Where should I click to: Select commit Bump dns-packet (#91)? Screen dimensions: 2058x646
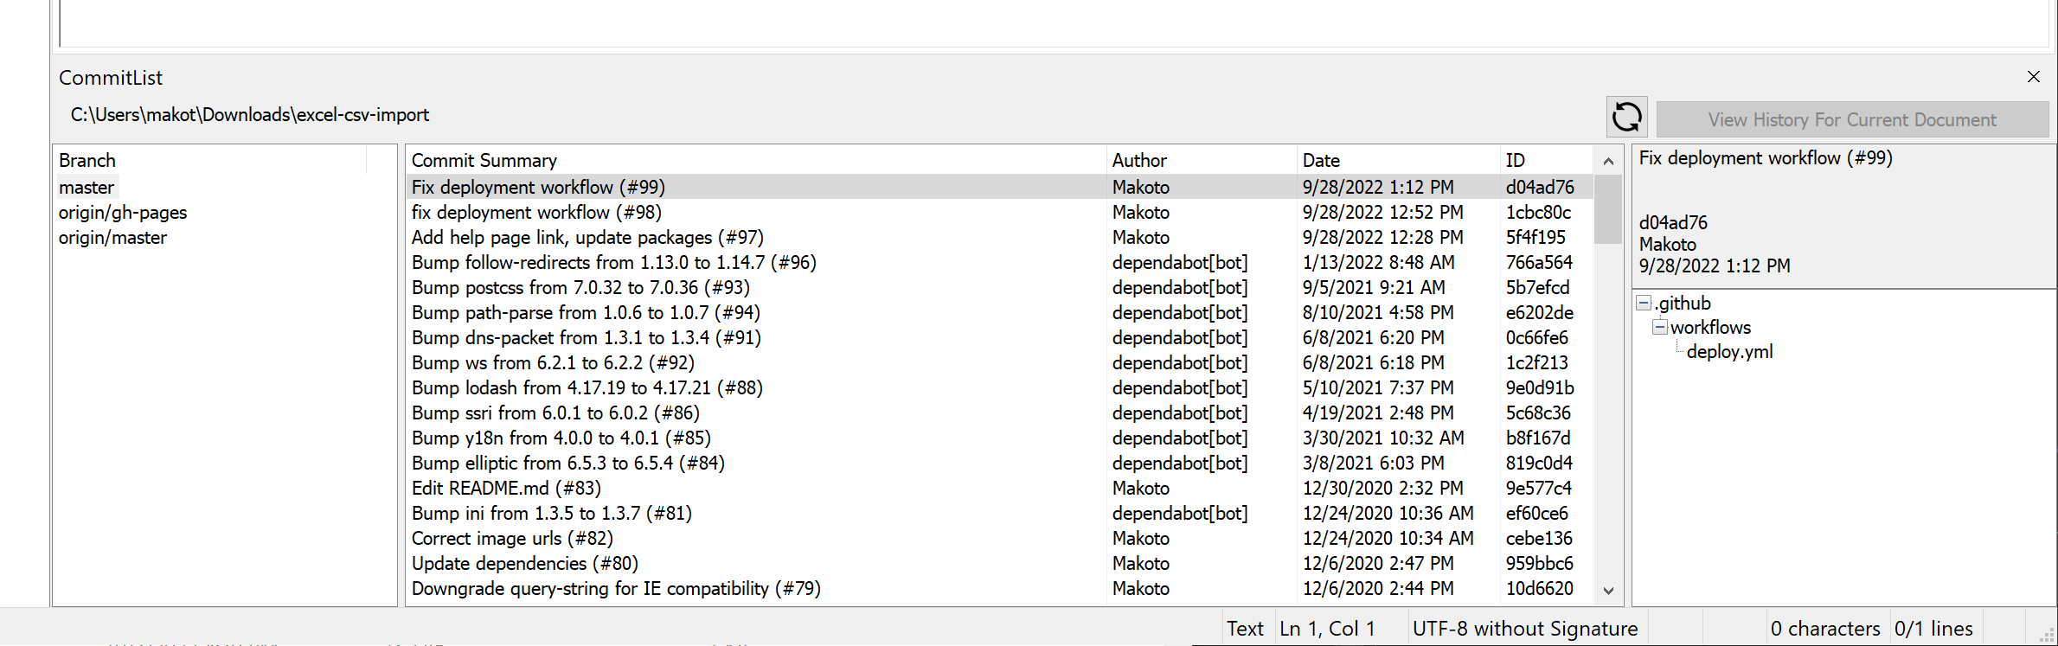coord(999,337)
